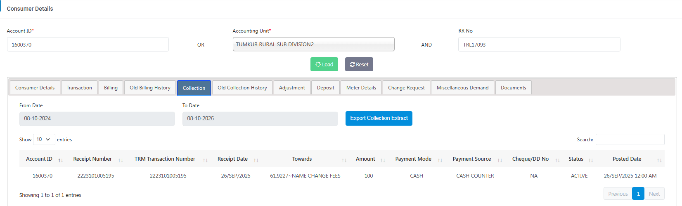Open the Meter Details tab
Image resolution: width=682 pixels, height=206 pixels.
(x=361, y=88)
